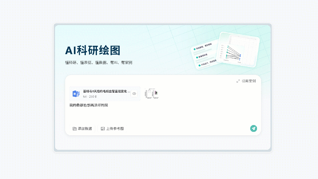Select the attached file name 基线与8天后的毛细血管直径变化
The width and height of the screenshot is (318, 179).
click(106, 91)
